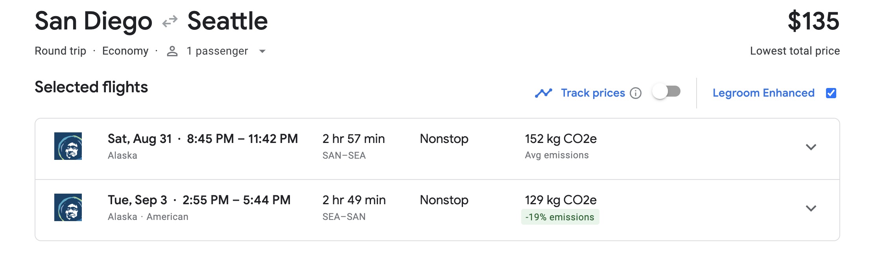
Task: Click the Track prices link text
Action: 593,93
